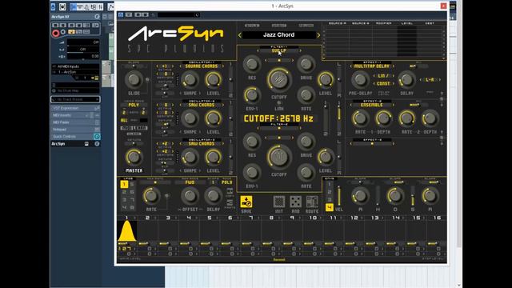Image resolution: width=512 pixels, height=288 pixels.
Task: Open the MIDI Inserts inspector section
Action: click(75, 115)
